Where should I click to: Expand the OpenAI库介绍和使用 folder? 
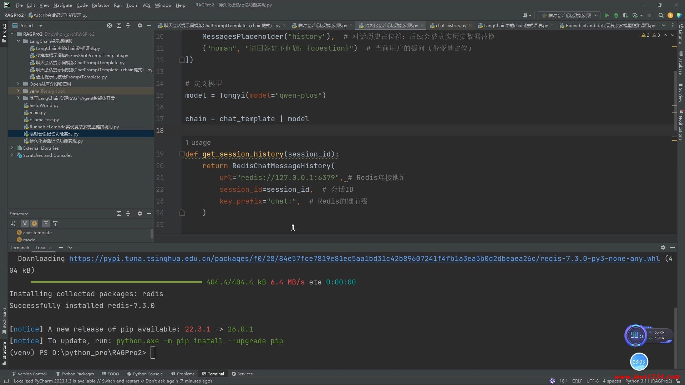18,84
